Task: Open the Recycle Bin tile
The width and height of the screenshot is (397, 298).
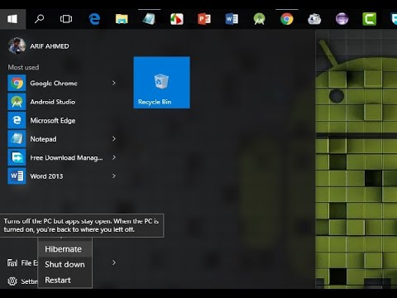Action: click(x=162, y=83)
